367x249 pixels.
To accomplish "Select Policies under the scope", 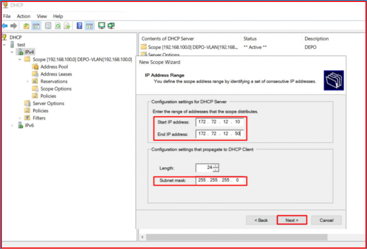I will (x=48, y=96).
